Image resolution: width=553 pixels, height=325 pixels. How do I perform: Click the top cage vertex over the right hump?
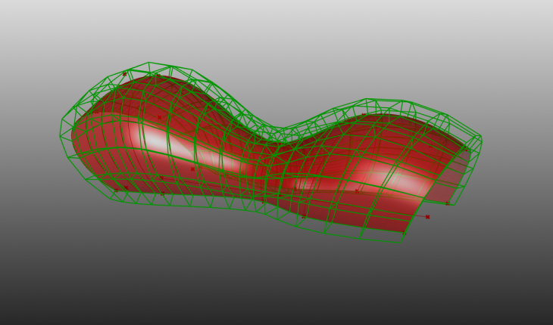coord(368,99)
